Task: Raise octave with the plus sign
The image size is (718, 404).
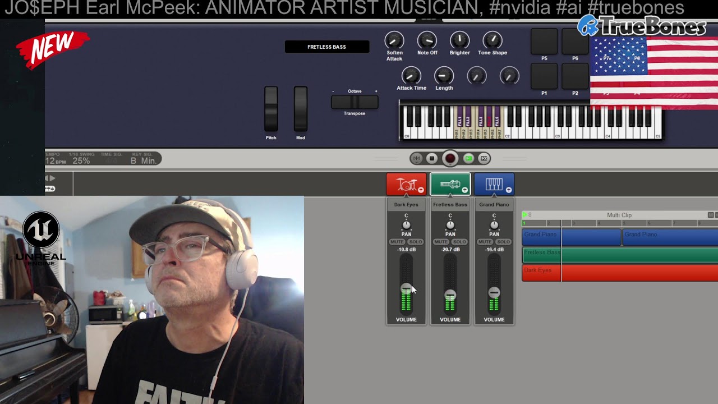Action: tap(376, 91)
